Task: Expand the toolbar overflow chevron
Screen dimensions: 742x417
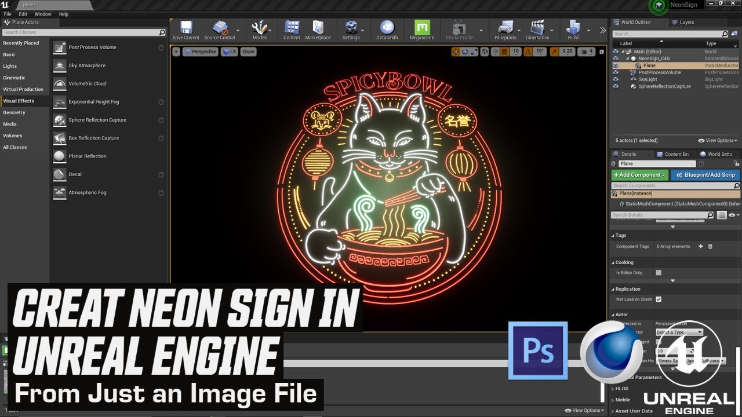Action: (x=603, y=30)
